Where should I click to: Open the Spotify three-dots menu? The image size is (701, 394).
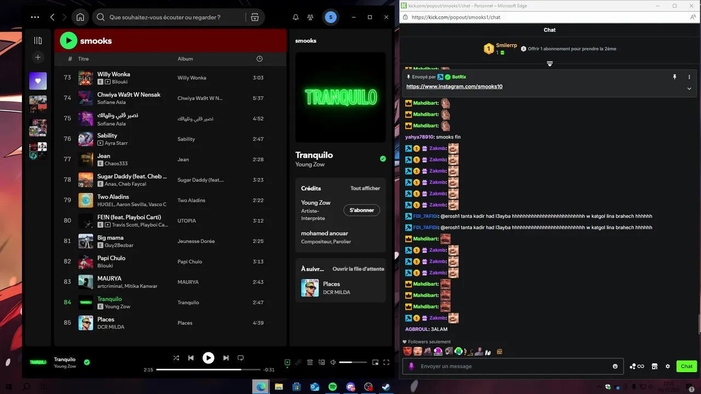35,17
